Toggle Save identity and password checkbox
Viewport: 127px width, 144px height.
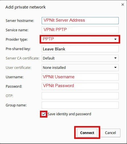44,114
